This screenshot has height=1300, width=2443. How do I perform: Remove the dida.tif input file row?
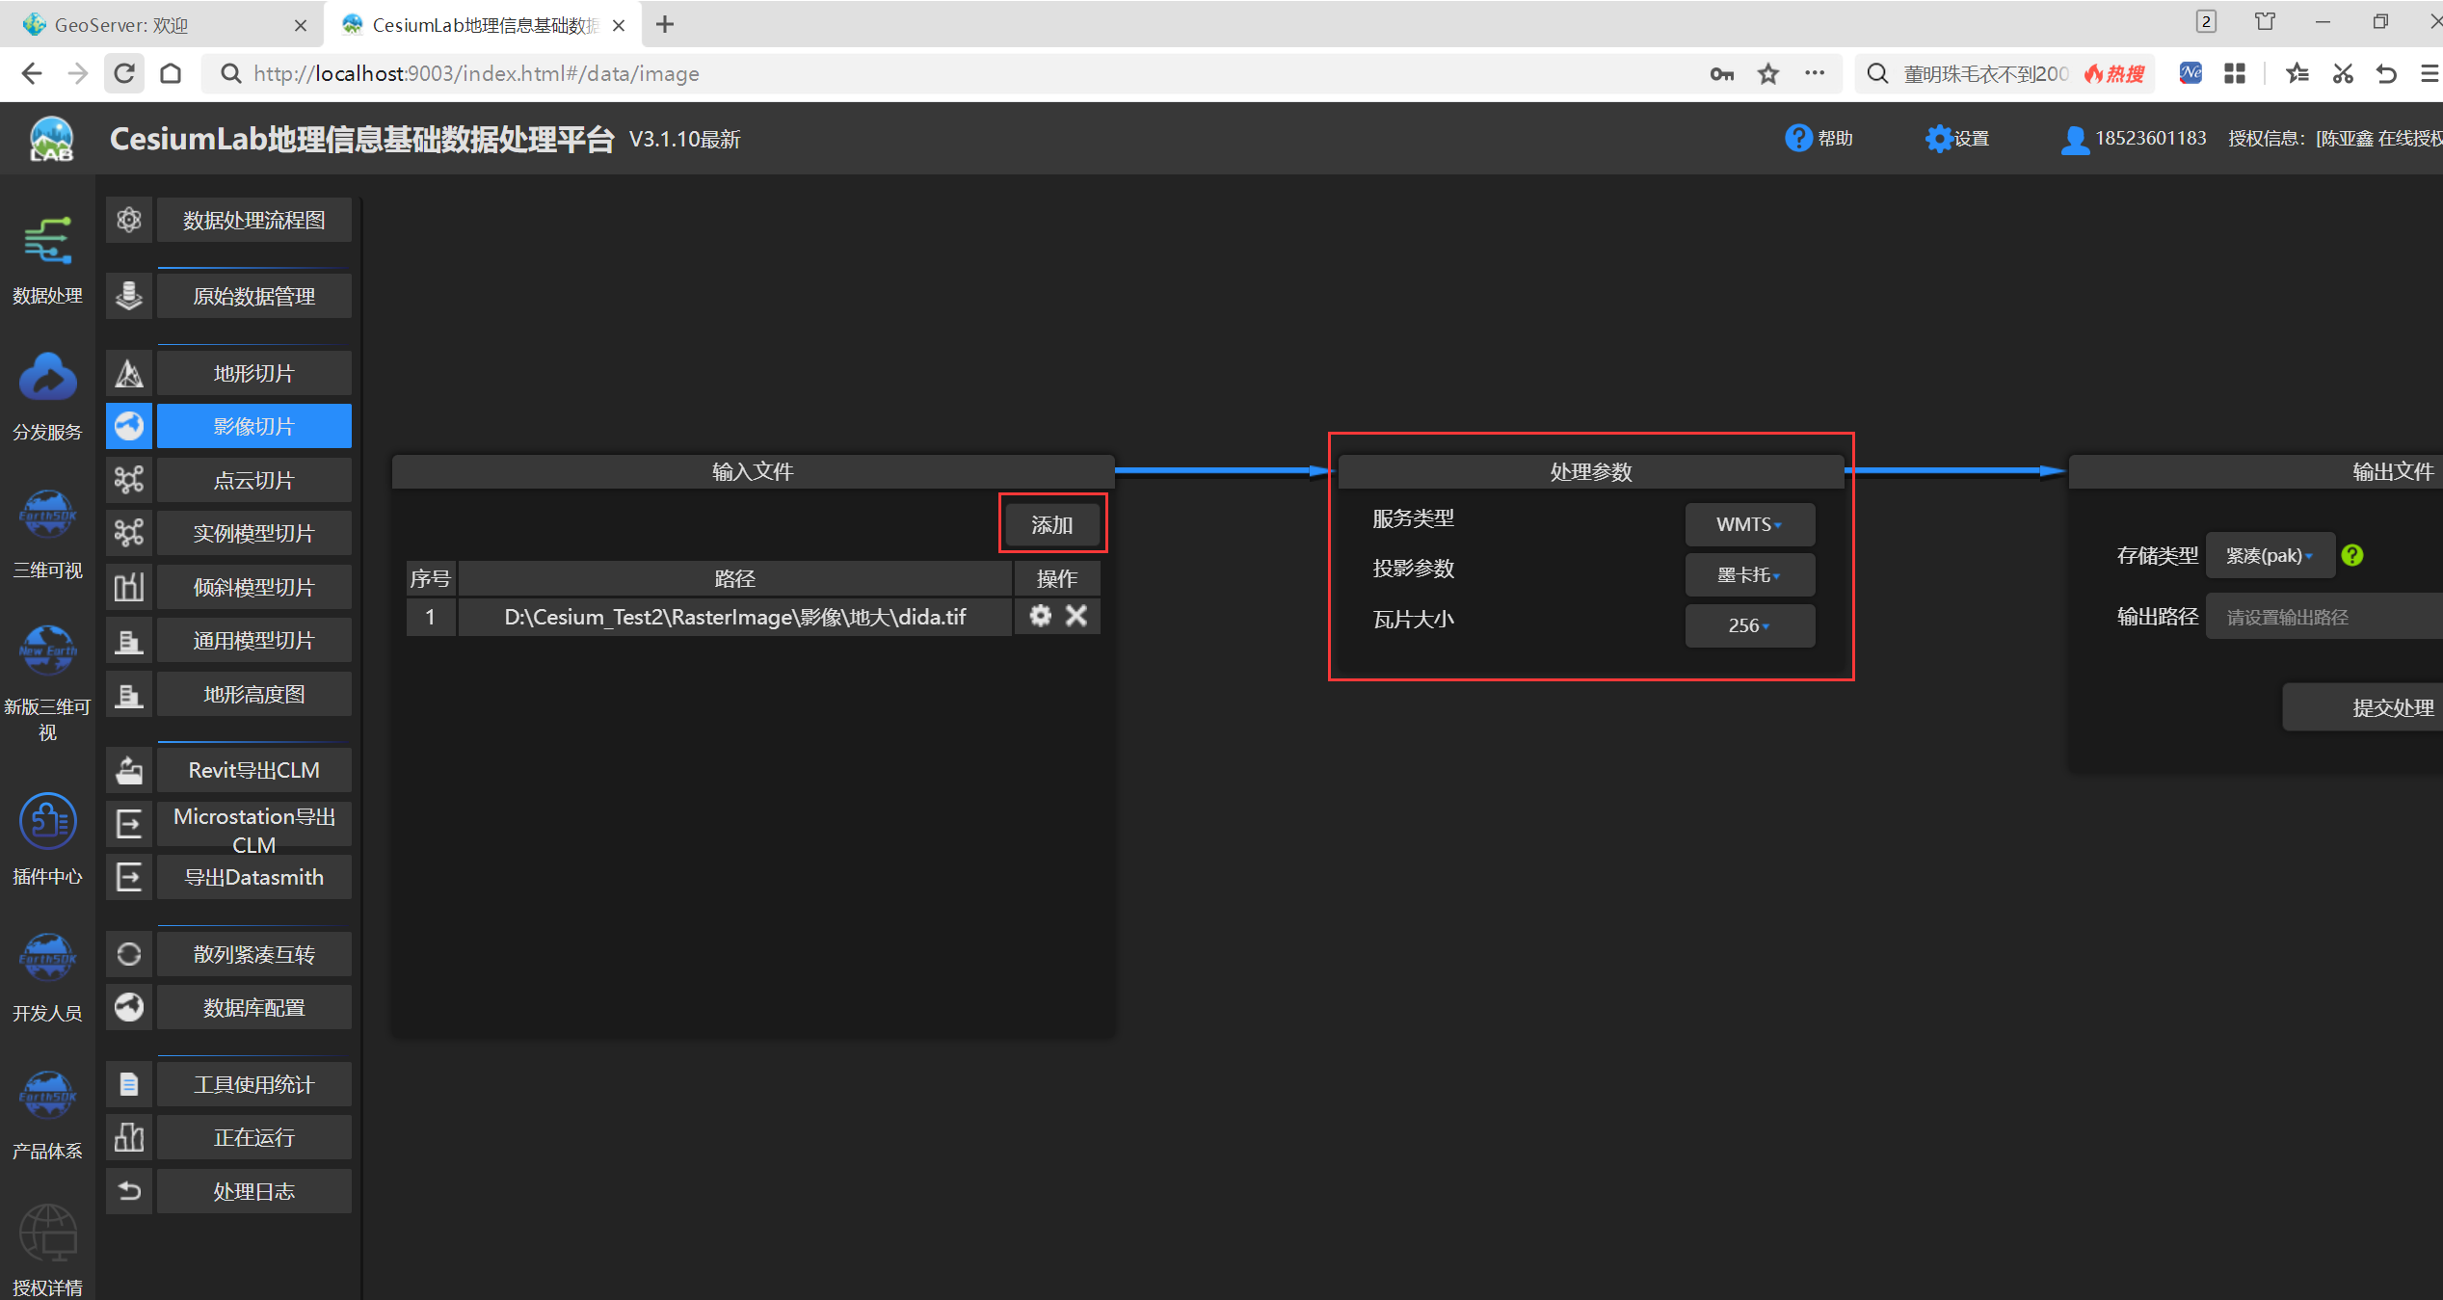(1076, 616)
